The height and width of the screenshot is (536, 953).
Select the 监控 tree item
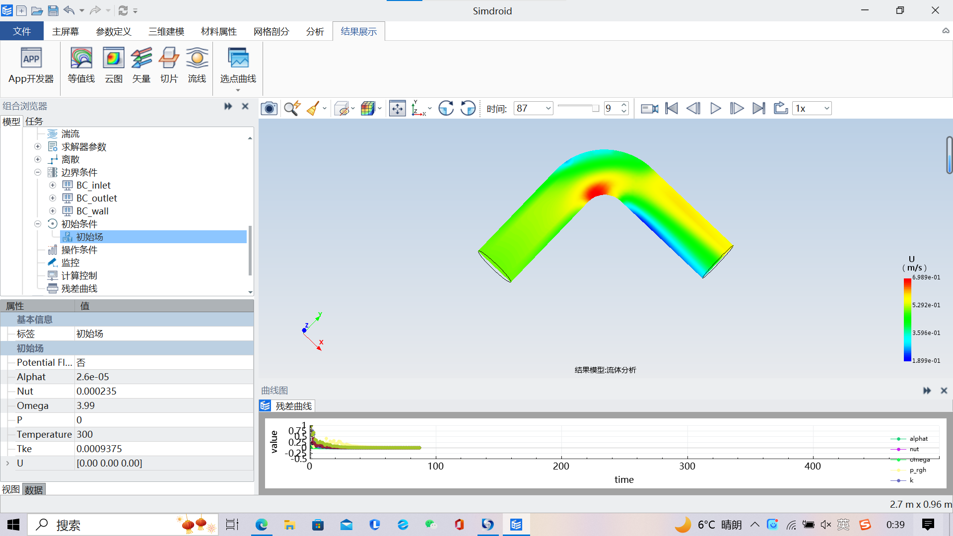click(70, 263)
